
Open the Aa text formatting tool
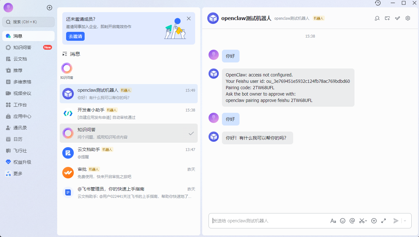point(333,221)
